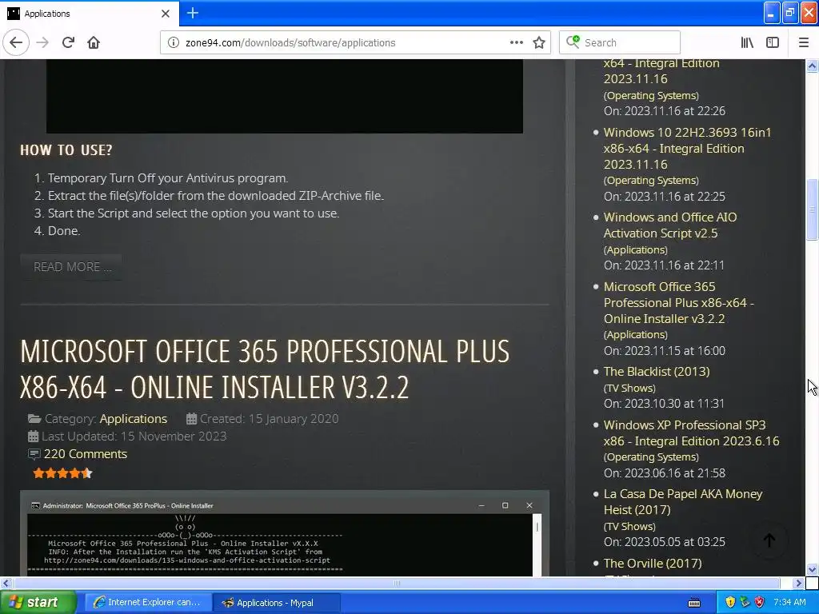
Task: Click the horizontal scrollbar thumb
Action: pyautogui.click(x=396, y=583)
